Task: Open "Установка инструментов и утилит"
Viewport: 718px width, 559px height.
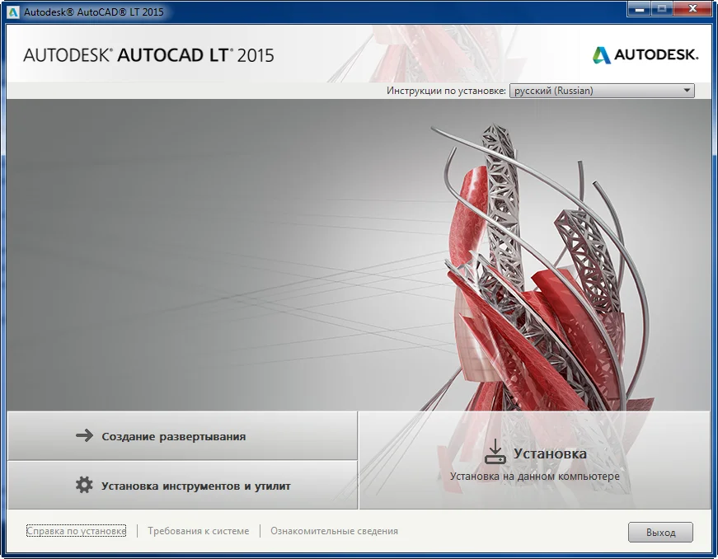Action: (182, 485)
